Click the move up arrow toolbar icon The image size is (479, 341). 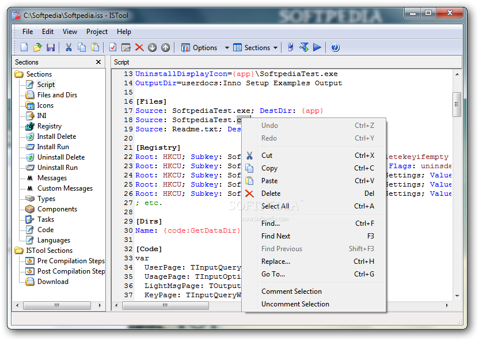coord(165,47)
